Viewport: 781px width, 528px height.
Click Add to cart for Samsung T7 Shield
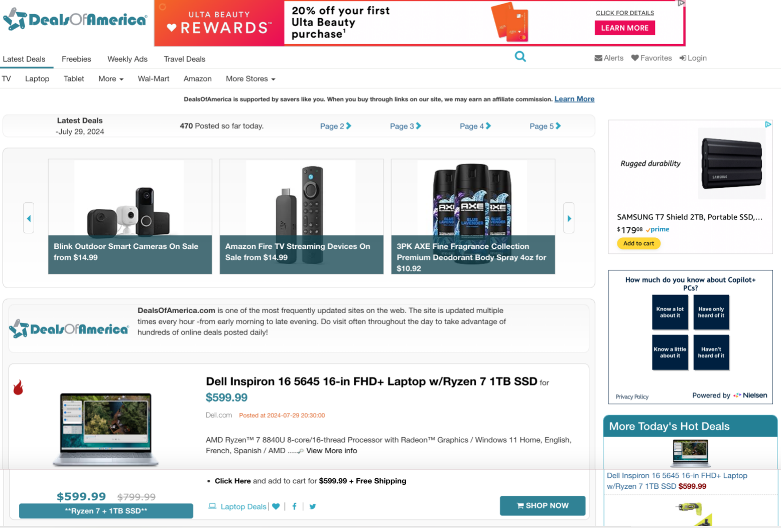pos(638,243)
